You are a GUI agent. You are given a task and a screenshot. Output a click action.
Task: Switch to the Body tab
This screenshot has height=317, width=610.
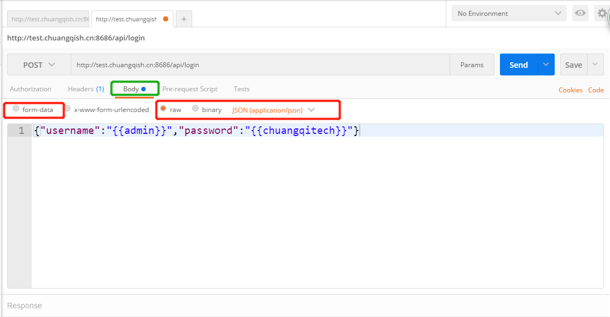[x=134, y=89]
